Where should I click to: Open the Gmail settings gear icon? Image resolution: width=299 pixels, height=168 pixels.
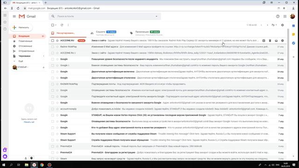point(282,25)
